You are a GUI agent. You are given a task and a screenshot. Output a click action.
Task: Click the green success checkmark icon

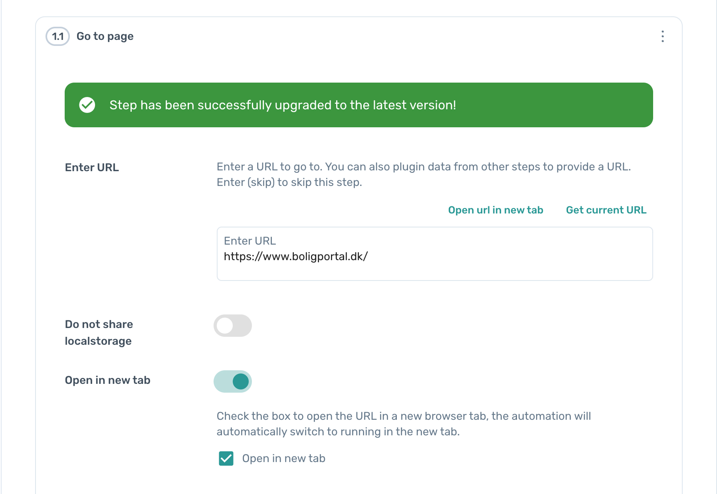87,105
